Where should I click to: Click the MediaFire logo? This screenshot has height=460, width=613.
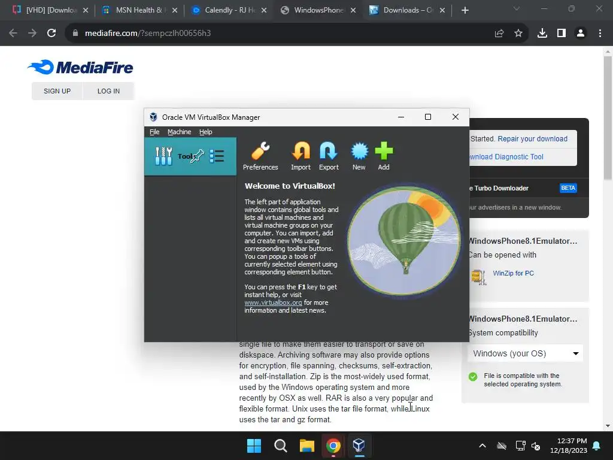[x=80, y=67]
